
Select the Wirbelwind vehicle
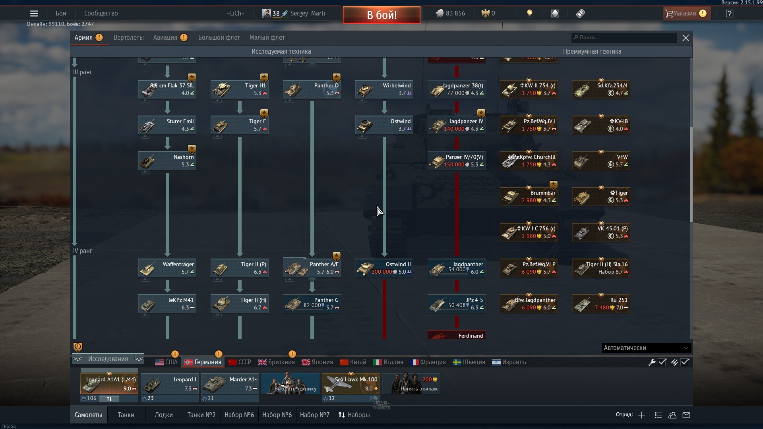click(384, 89)
